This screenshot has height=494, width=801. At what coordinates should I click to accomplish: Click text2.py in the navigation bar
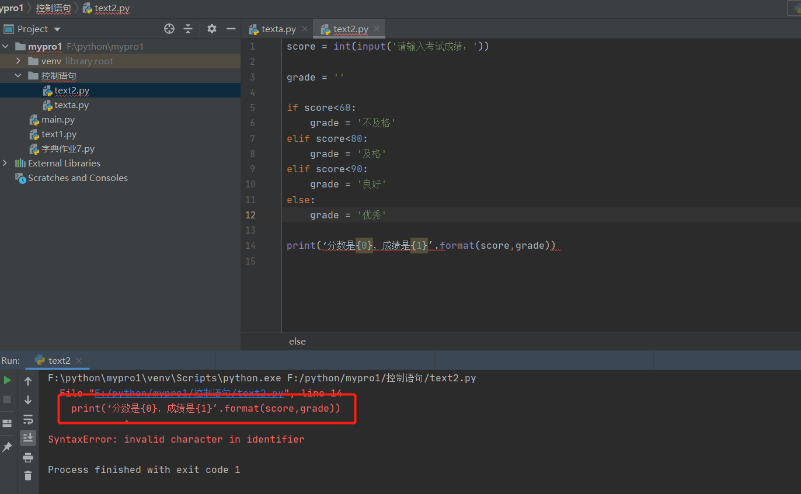pos(106,8)
